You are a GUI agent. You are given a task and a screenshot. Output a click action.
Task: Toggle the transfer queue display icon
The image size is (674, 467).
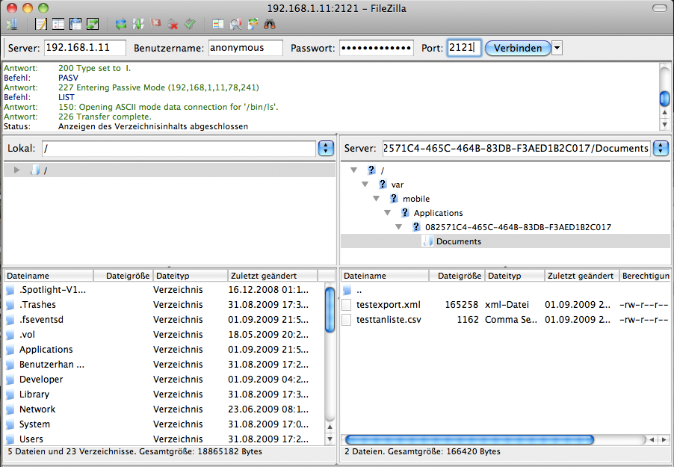(x=93, y=24)
